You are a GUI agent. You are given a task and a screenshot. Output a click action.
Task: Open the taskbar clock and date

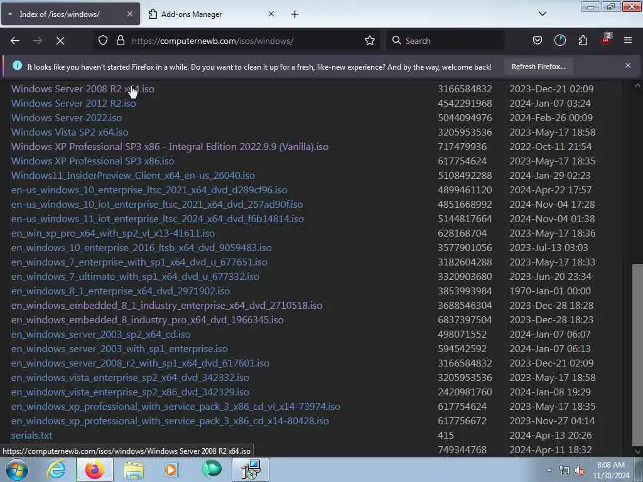pos(611,470)
